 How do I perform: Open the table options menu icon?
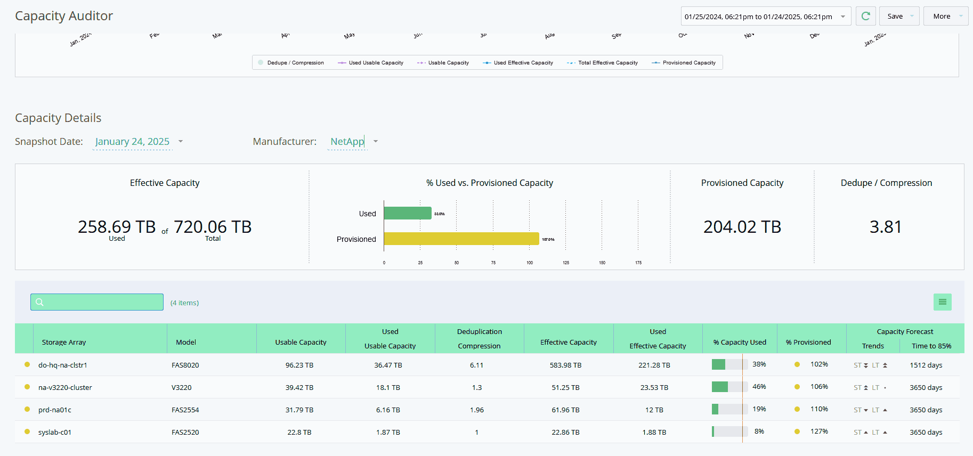pos(942,302)
